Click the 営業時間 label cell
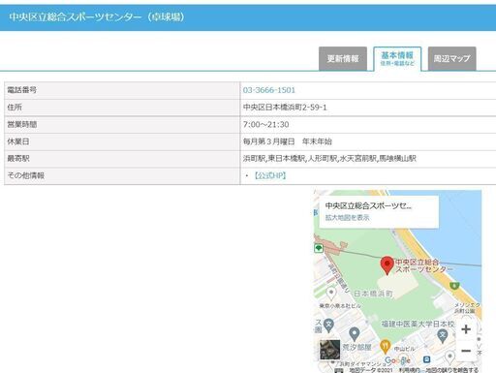The height and width of the screenshot is (373, 496). tap(122, 124)
